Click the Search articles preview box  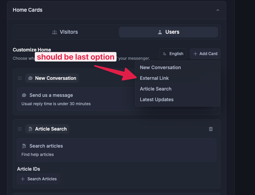tap(116, 150)
